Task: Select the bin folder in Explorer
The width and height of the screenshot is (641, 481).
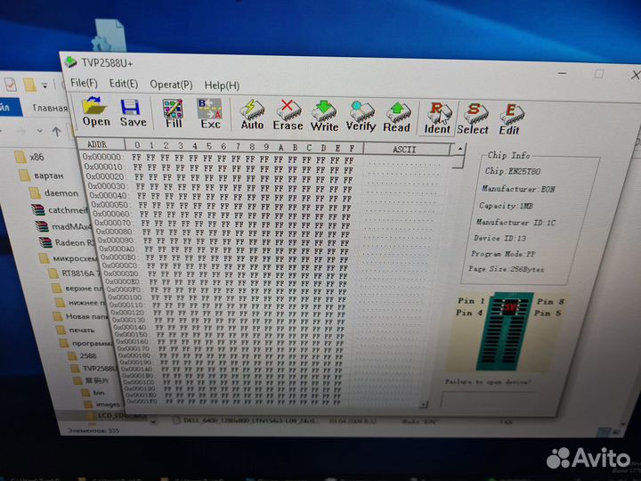Action: 93,393
